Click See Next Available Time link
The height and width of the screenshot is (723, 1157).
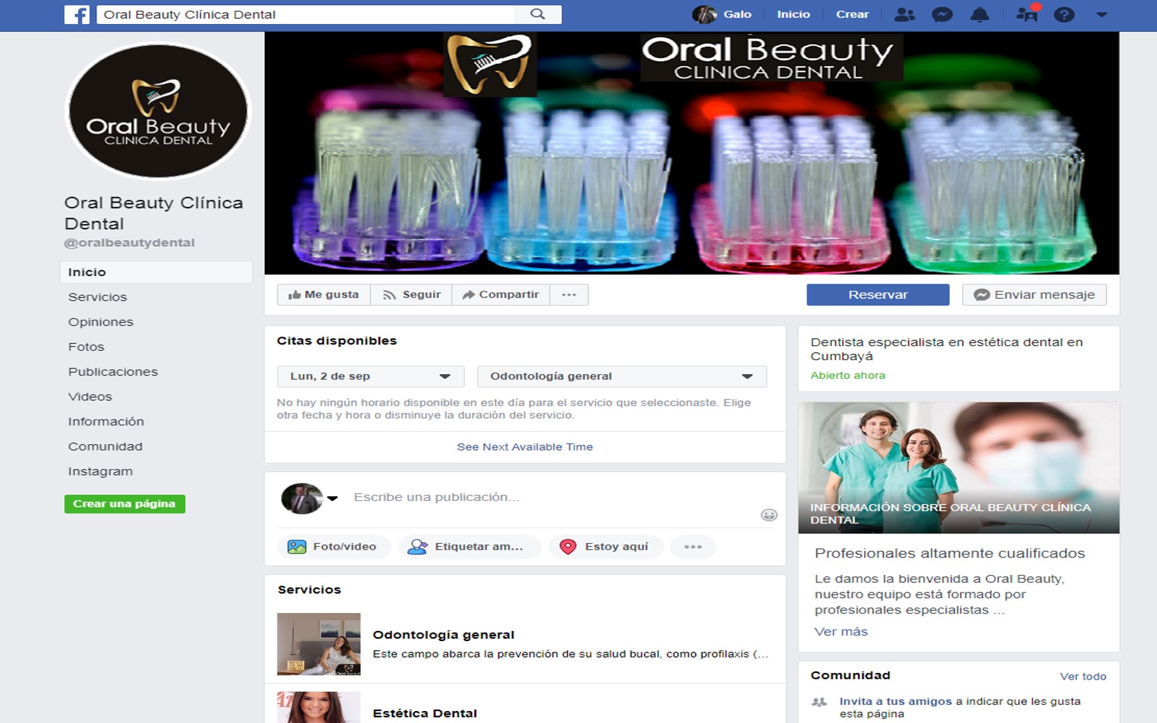[524, 447]
